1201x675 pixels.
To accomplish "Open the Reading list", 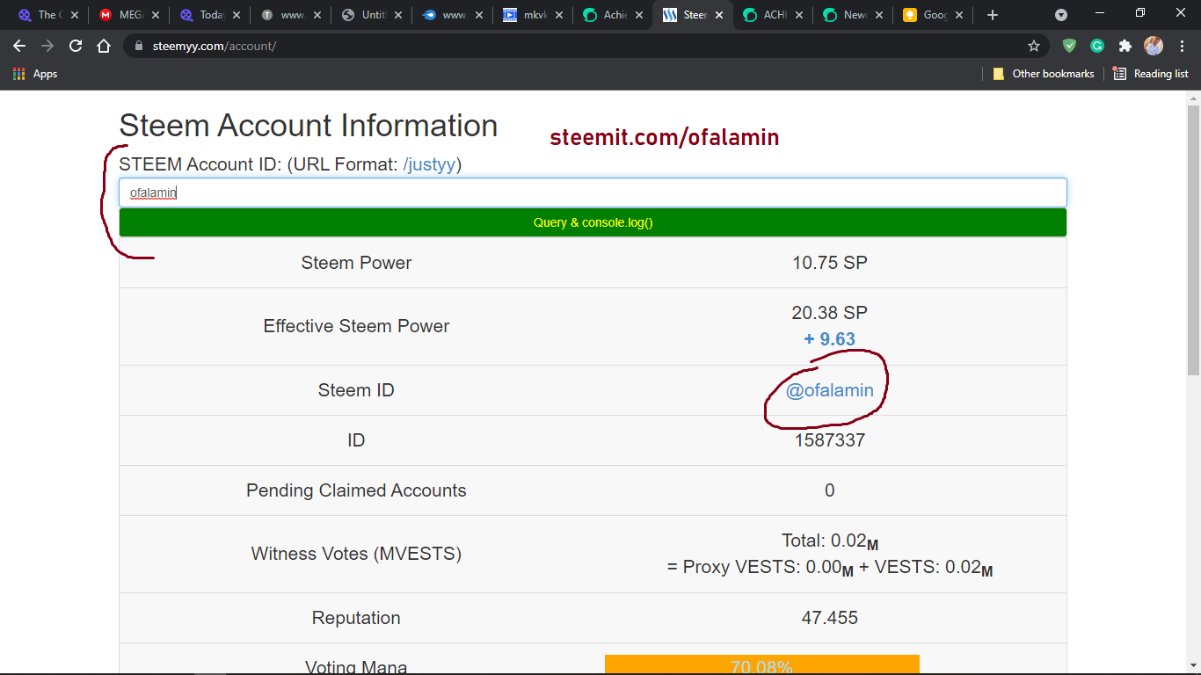I will tap(1151, 74).
